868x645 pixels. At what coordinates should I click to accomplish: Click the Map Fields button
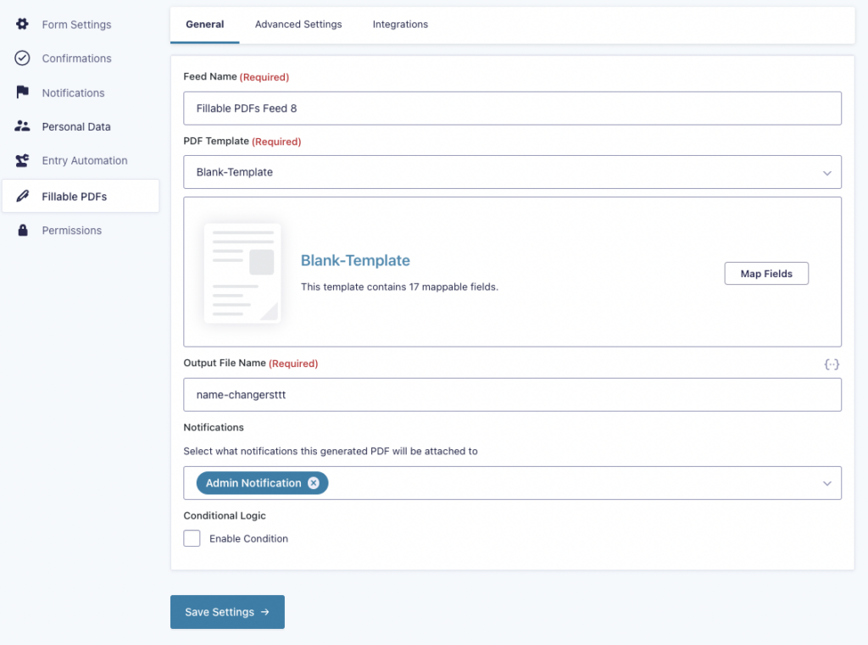point(766,273)
